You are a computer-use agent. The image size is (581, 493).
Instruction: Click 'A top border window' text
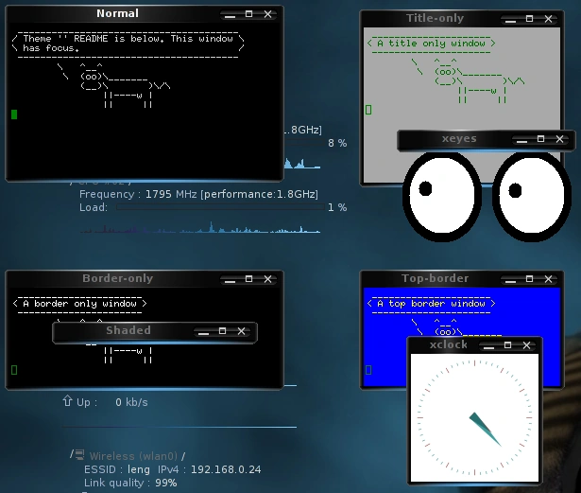point(431,304)
